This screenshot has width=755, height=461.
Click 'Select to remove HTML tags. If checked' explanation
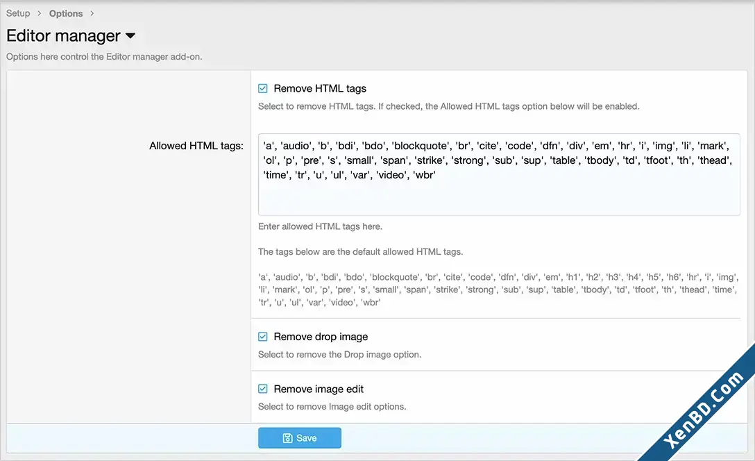pos(448,106)
